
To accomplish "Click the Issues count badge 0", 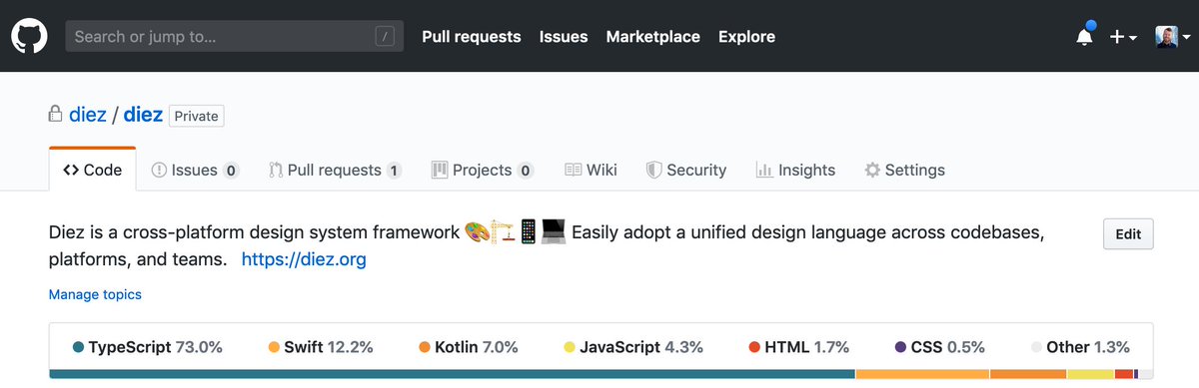I will pyautogui.click(x=231, y=171).
